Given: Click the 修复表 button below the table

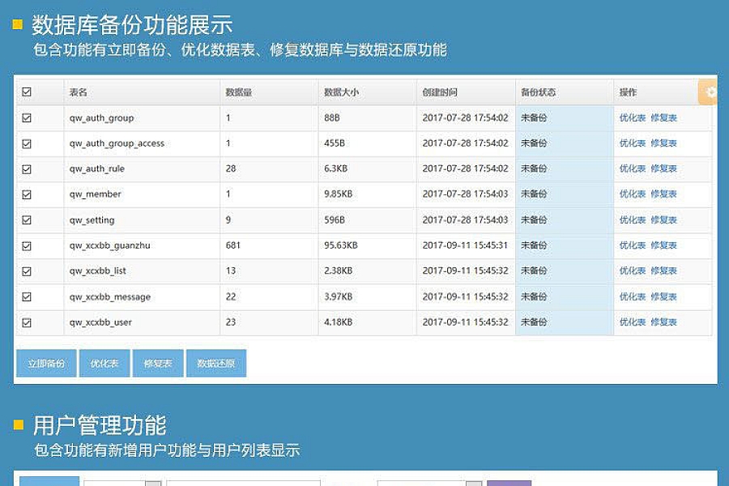Looking at the screenshot, I should click(158, 364).
